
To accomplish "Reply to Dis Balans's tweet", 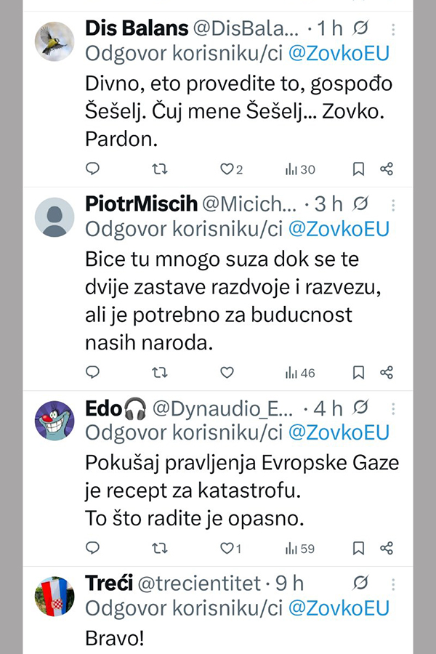I will coord(92,169).
